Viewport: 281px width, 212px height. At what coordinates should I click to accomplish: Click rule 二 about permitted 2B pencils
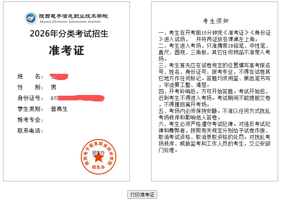[x=214, y=52]
